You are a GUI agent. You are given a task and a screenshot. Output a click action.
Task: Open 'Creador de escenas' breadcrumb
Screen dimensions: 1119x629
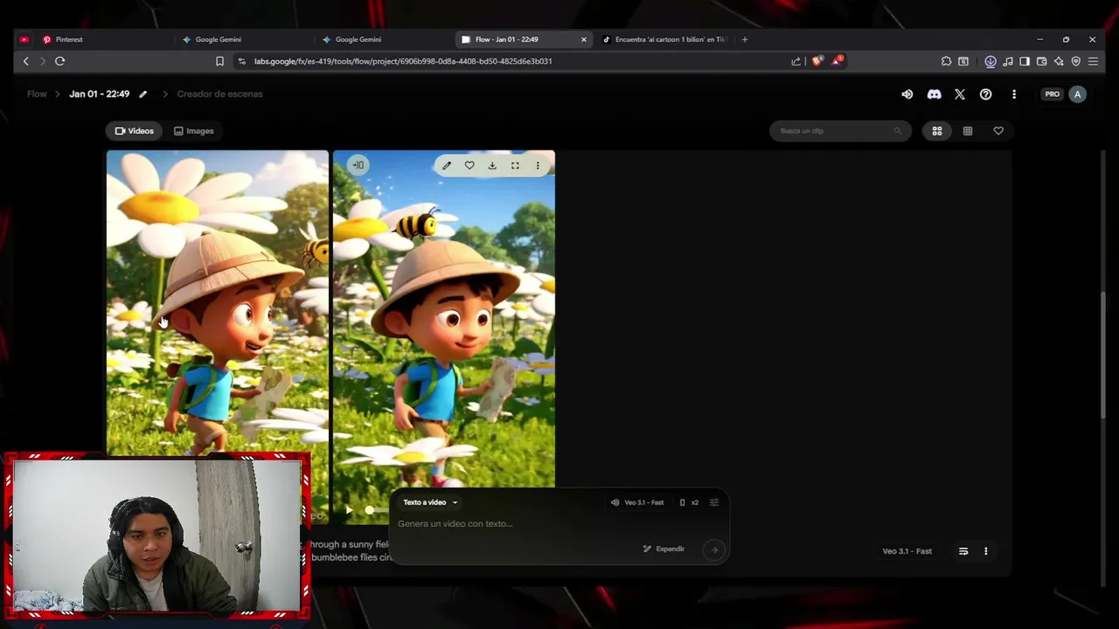tap(219, 94)
